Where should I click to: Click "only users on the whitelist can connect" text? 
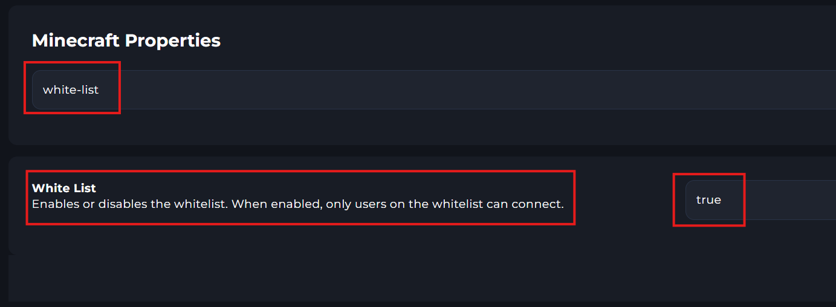pos(444,204)
